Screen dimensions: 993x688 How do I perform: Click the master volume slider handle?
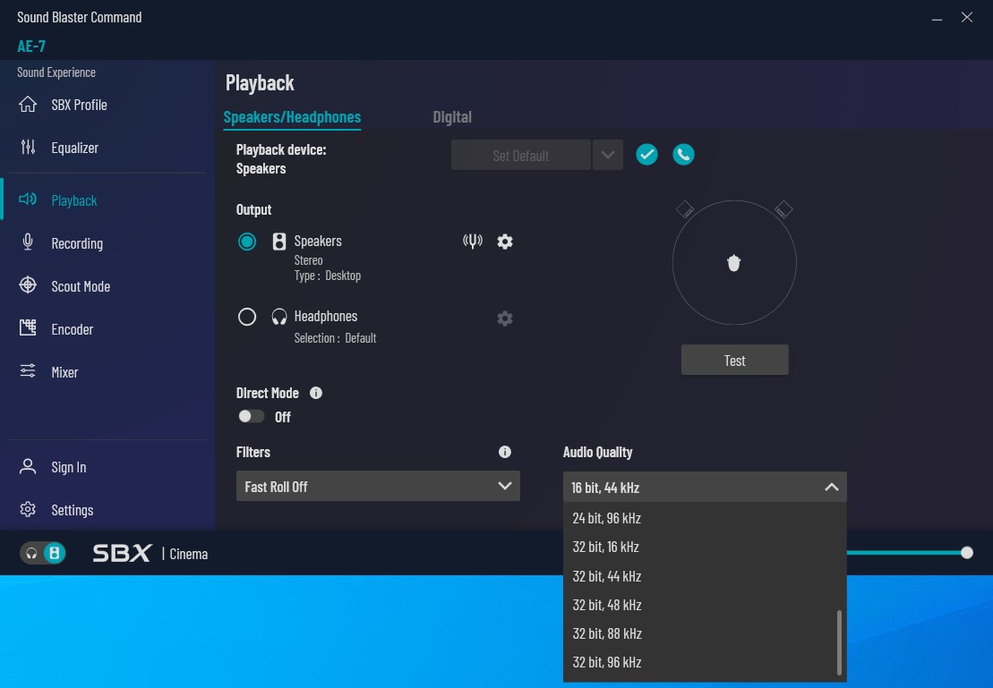[x=966, y=553]
